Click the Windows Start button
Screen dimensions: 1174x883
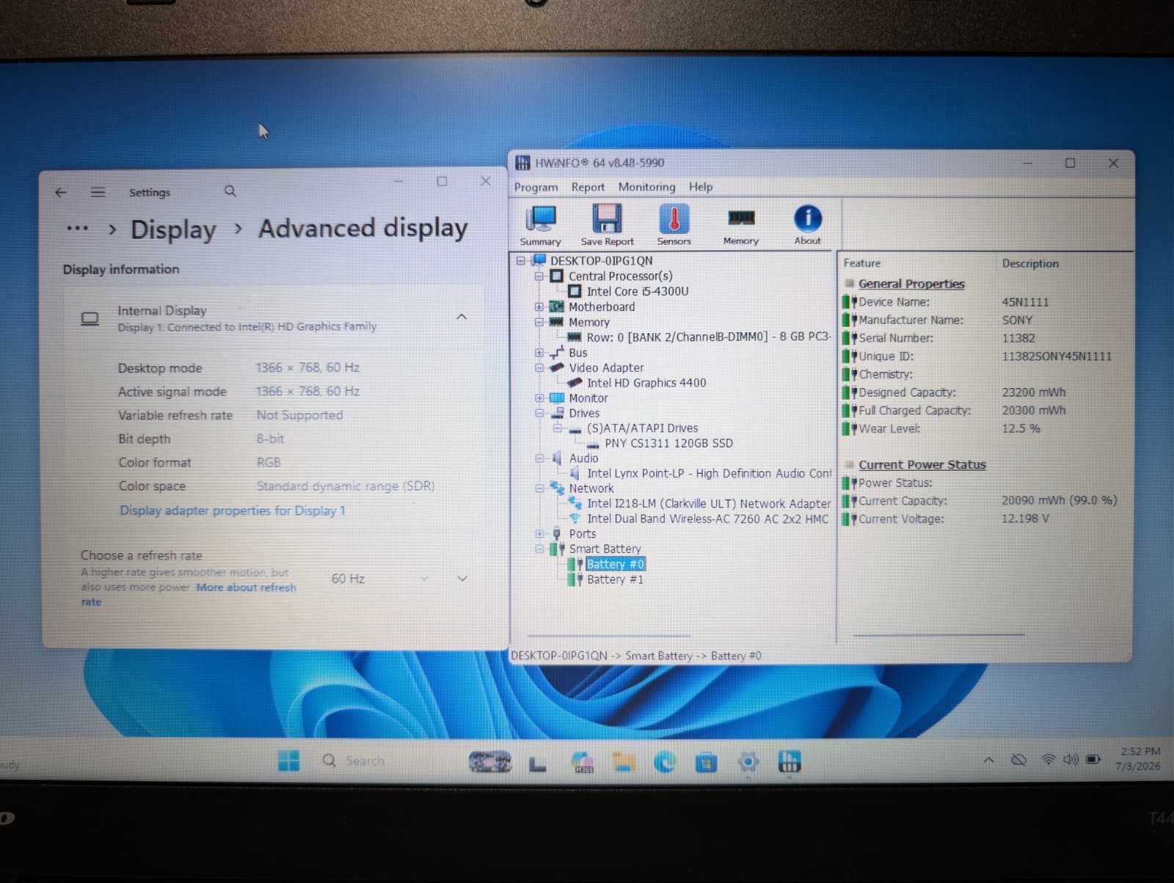(288, 761)
